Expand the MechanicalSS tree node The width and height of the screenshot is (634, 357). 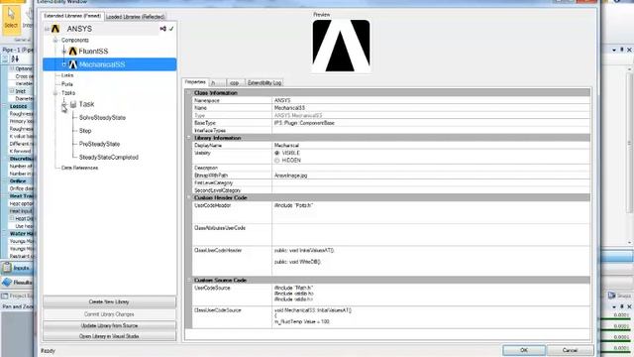coord(63,64)
